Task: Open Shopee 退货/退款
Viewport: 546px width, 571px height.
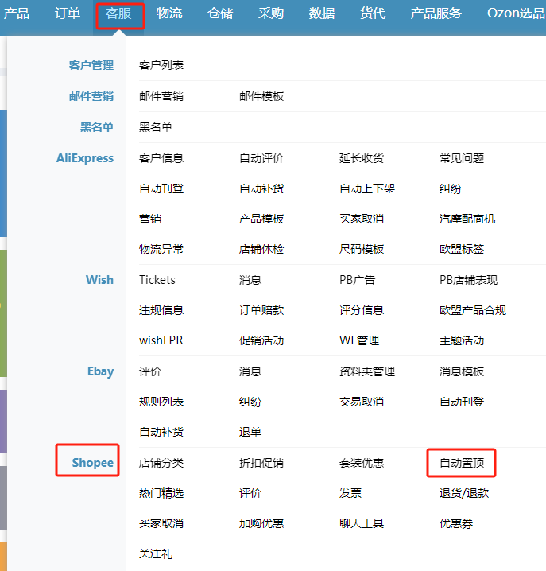Action: tap(464, 493)
